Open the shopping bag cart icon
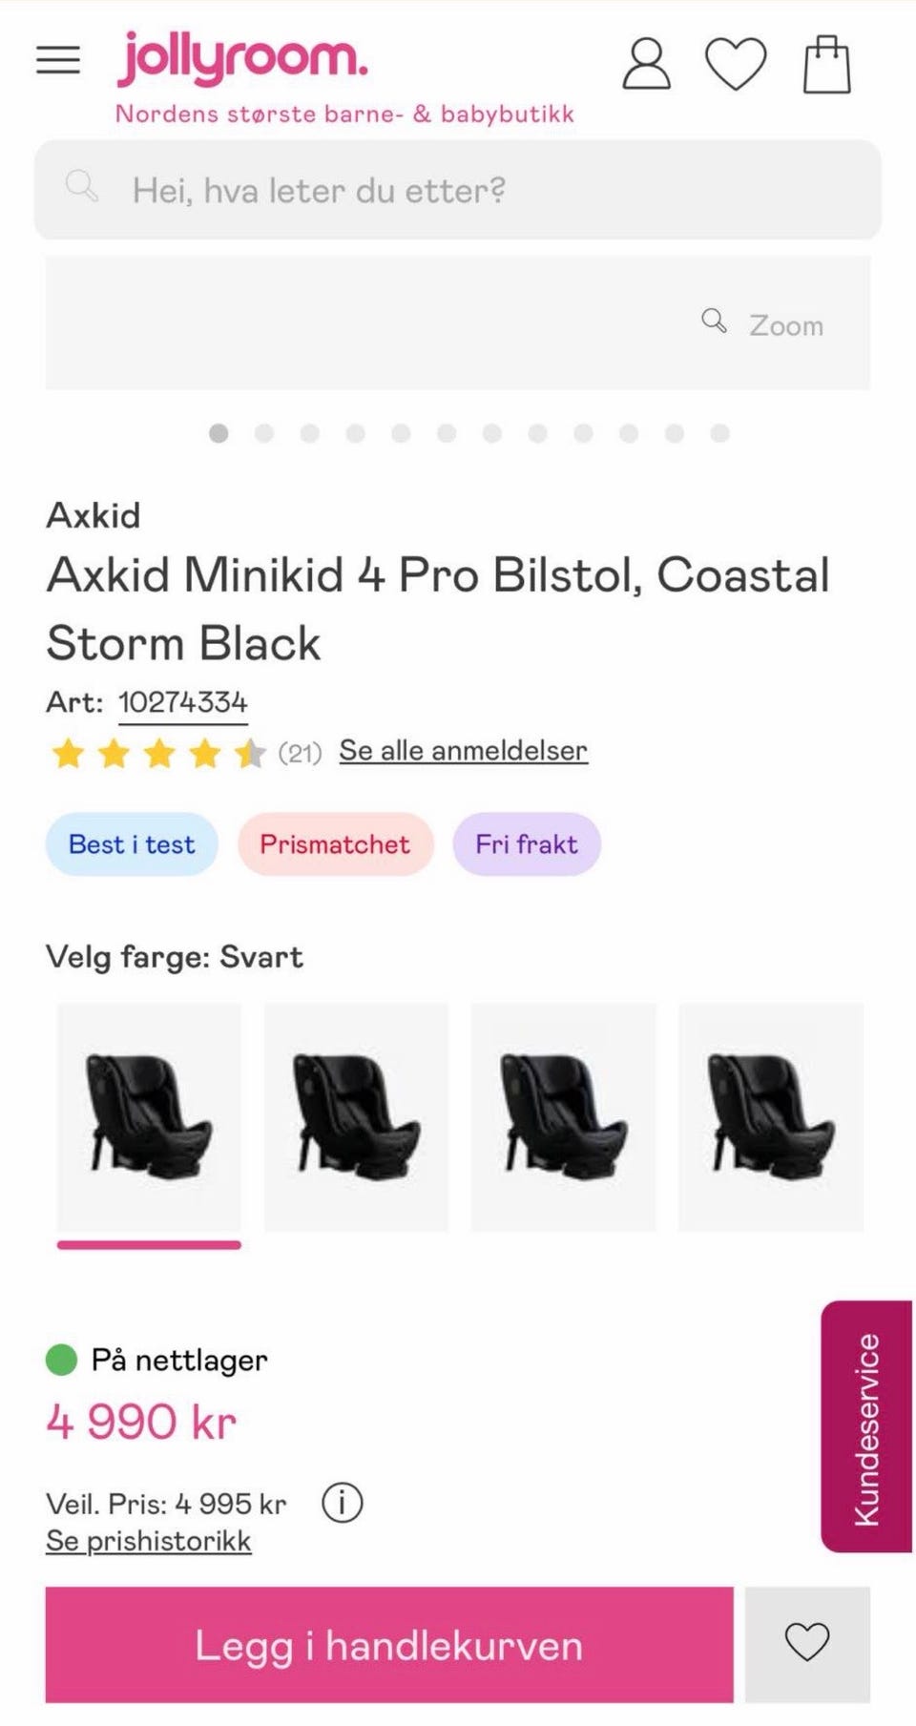This screenshot has height=1726, width=916. pos(826,64)
